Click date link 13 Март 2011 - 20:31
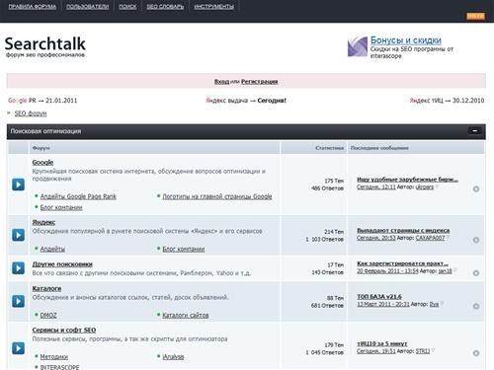 coord(383,304)
